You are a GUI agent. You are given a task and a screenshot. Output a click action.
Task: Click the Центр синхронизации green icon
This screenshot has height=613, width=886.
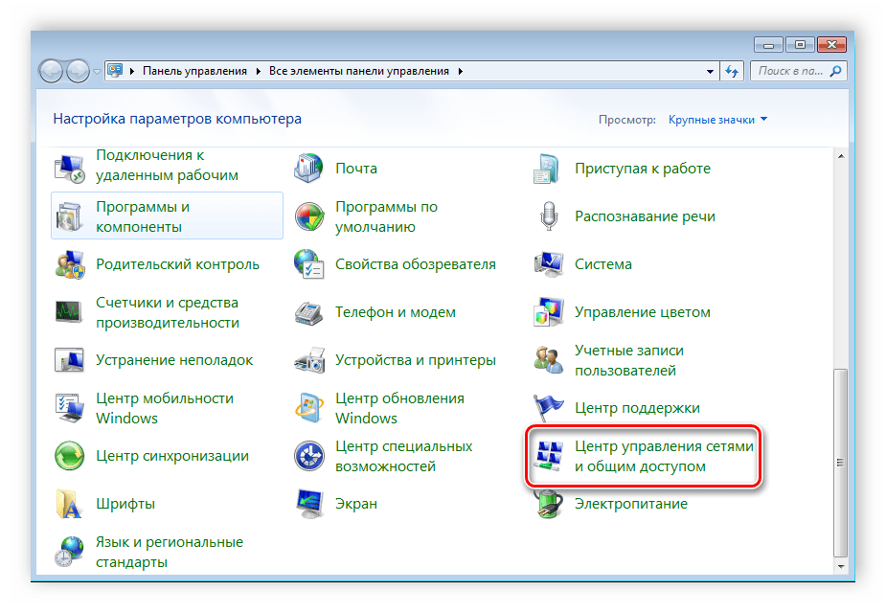coord(70,456)
